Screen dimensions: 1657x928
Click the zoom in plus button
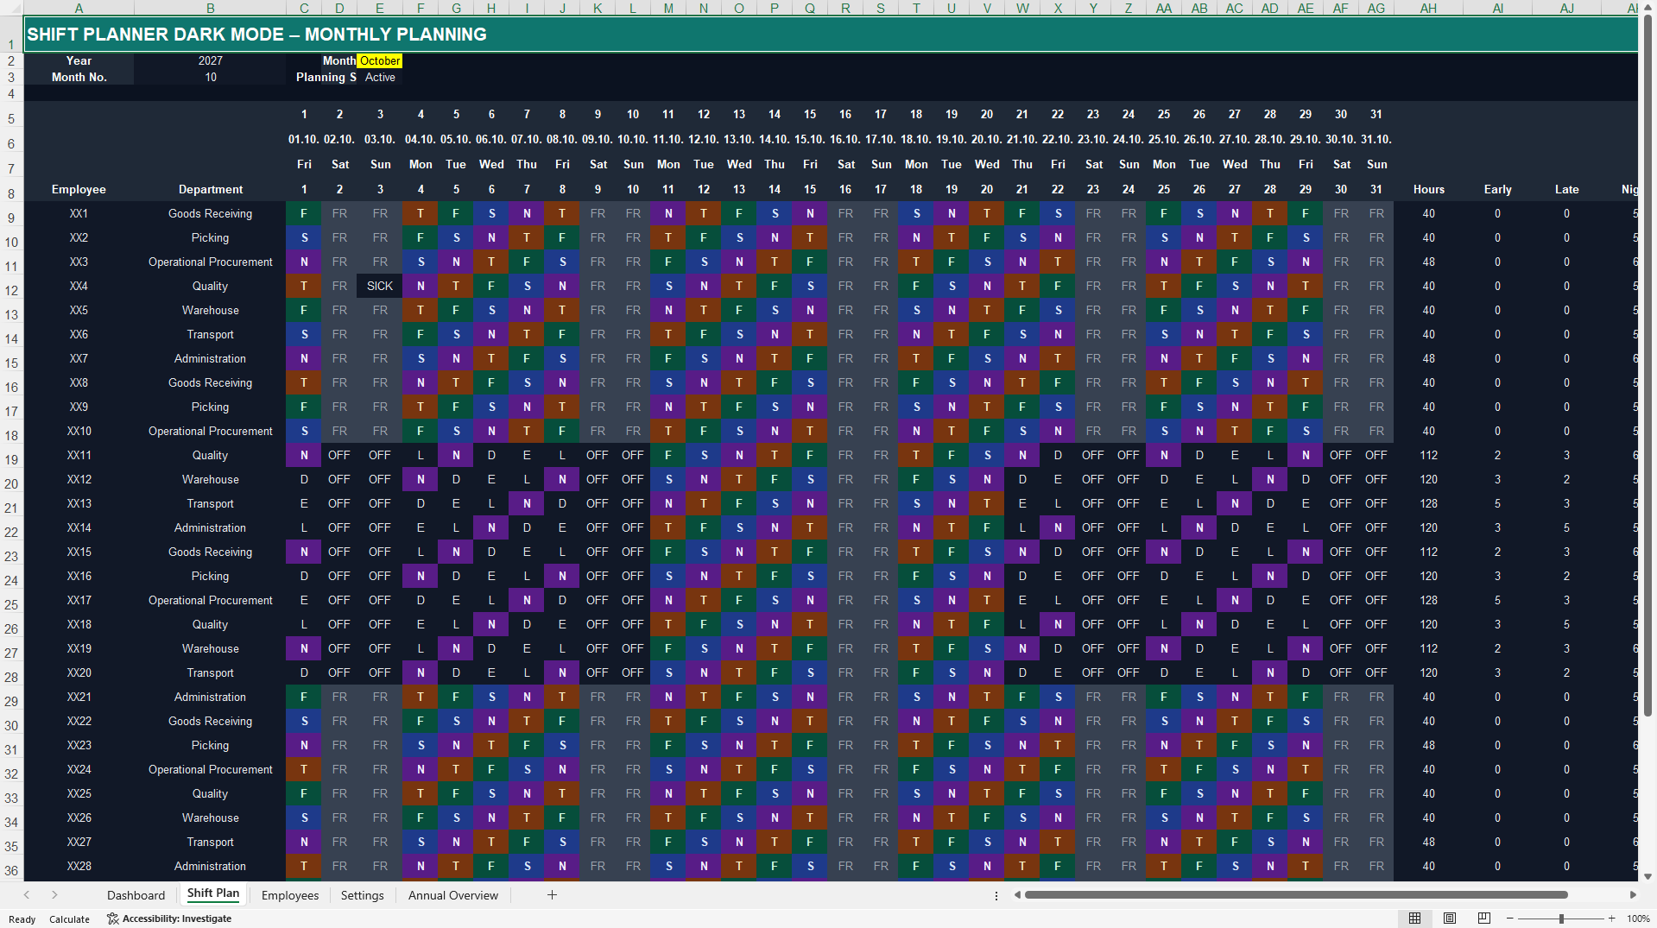tap(1612, 919)
